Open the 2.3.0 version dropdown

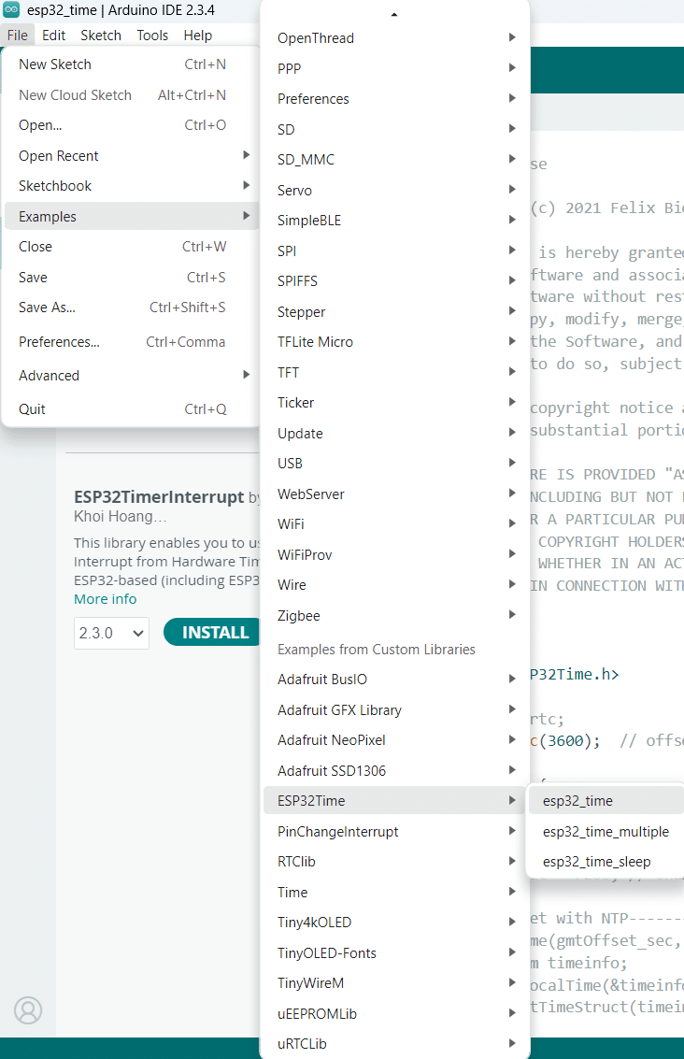[x=111, y=633]
